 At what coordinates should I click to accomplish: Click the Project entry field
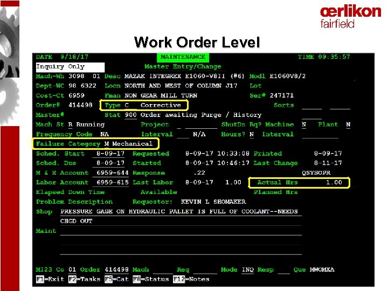pos(201,125)
